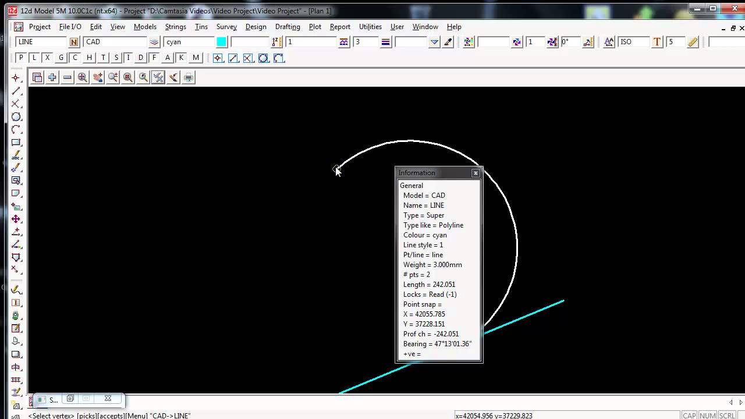Viewport: 745px width, 419px height.
Task: Toggle the K snap button
Action: (x=181, y=58)
